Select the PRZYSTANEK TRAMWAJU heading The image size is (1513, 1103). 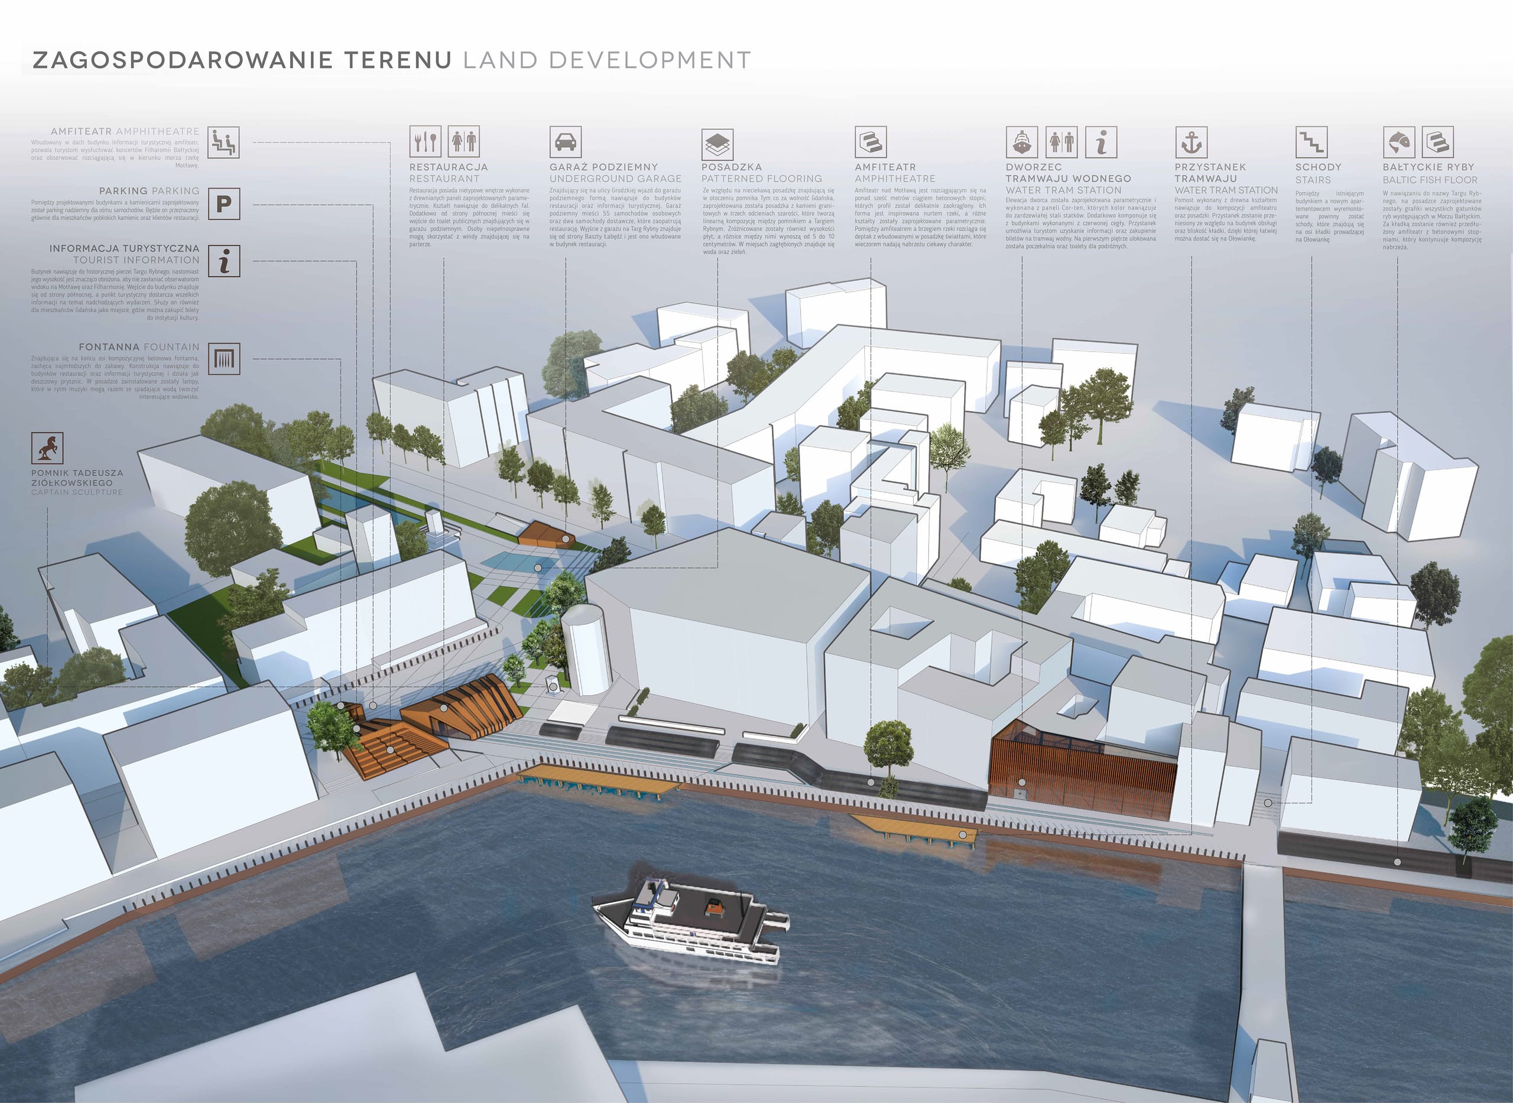pyautogui.click(x=1210, y=173)
